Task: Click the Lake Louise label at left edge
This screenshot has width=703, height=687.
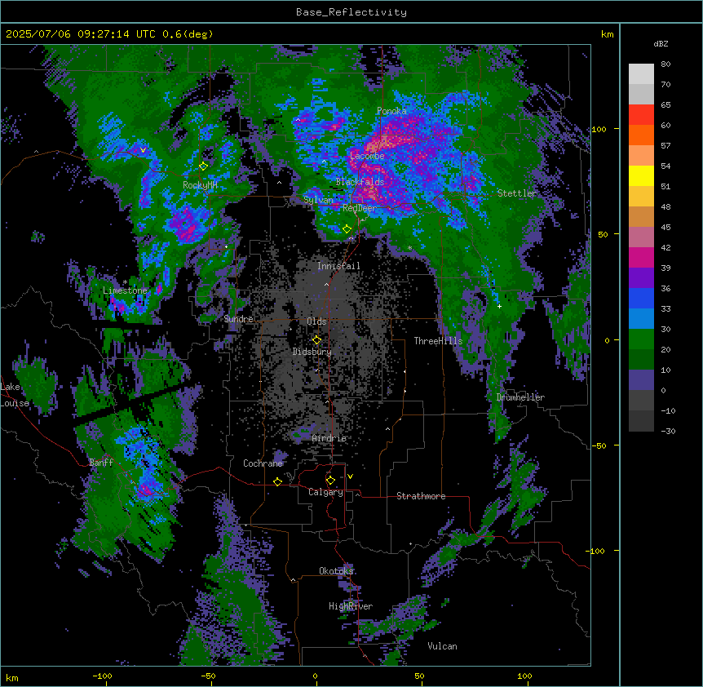Action: 15,395
